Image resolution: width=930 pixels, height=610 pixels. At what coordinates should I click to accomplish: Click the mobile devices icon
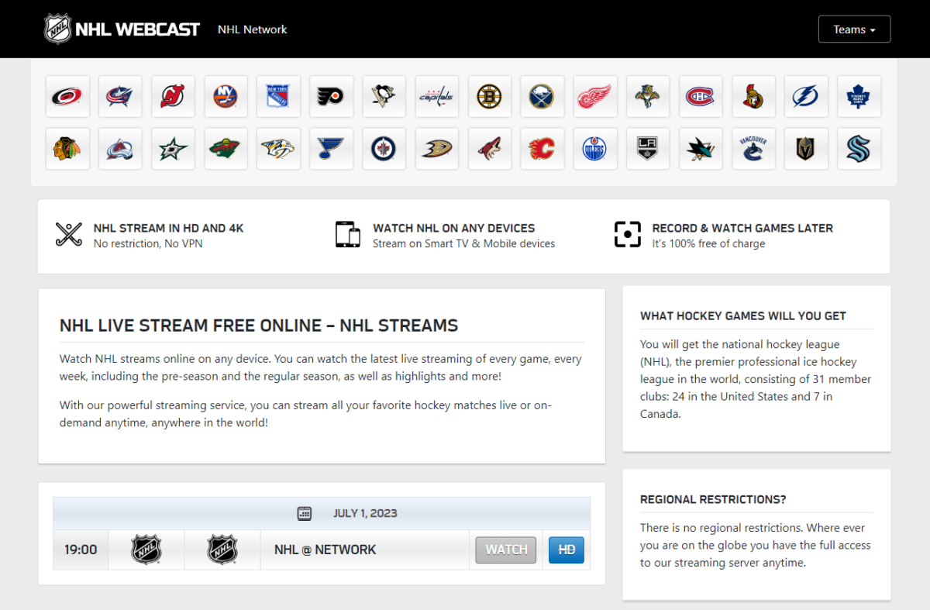(348, 234)
